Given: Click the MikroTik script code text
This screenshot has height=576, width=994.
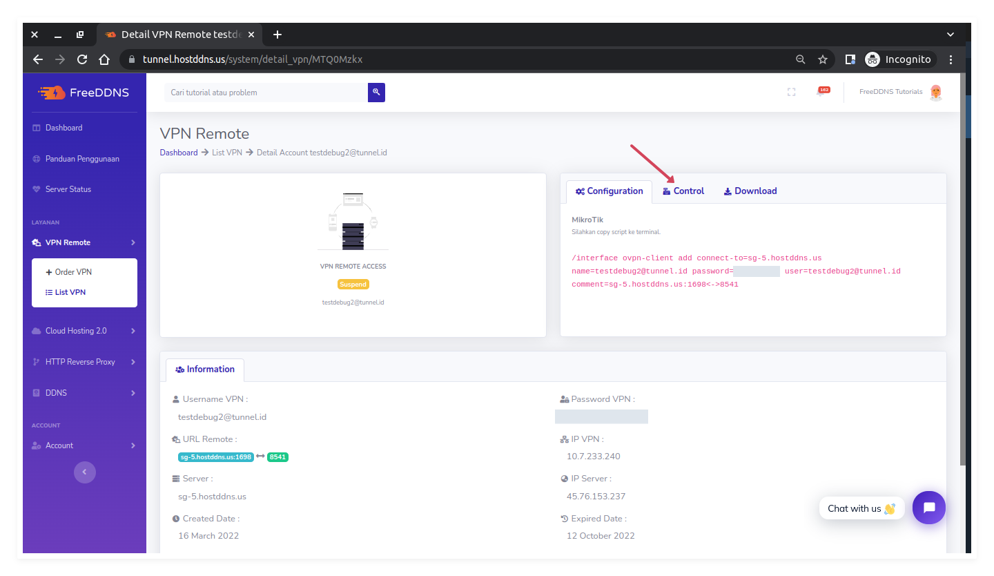Looking at the screenshot, I should 736,271.
